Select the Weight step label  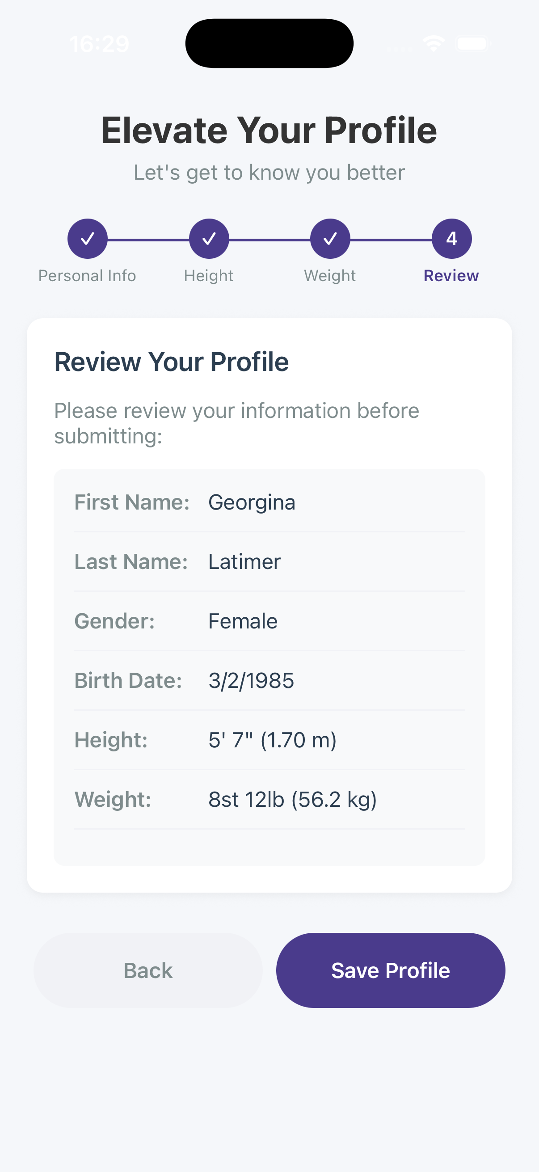click(x=330, y=275)
